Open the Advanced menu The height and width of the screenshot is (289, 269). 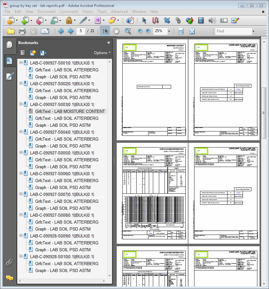pos(119,12)
